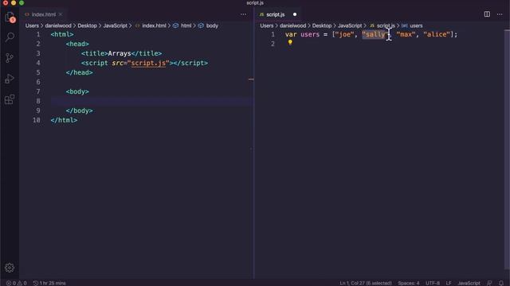Open more actions for script.js editor group

click(500, 14)
